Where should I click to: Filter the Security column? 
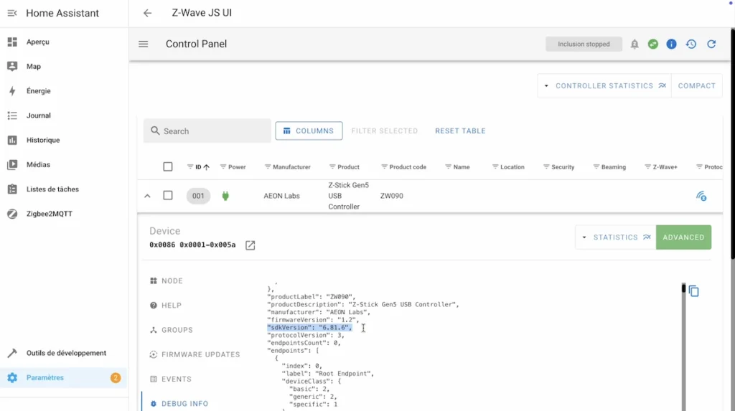[546, 167]
